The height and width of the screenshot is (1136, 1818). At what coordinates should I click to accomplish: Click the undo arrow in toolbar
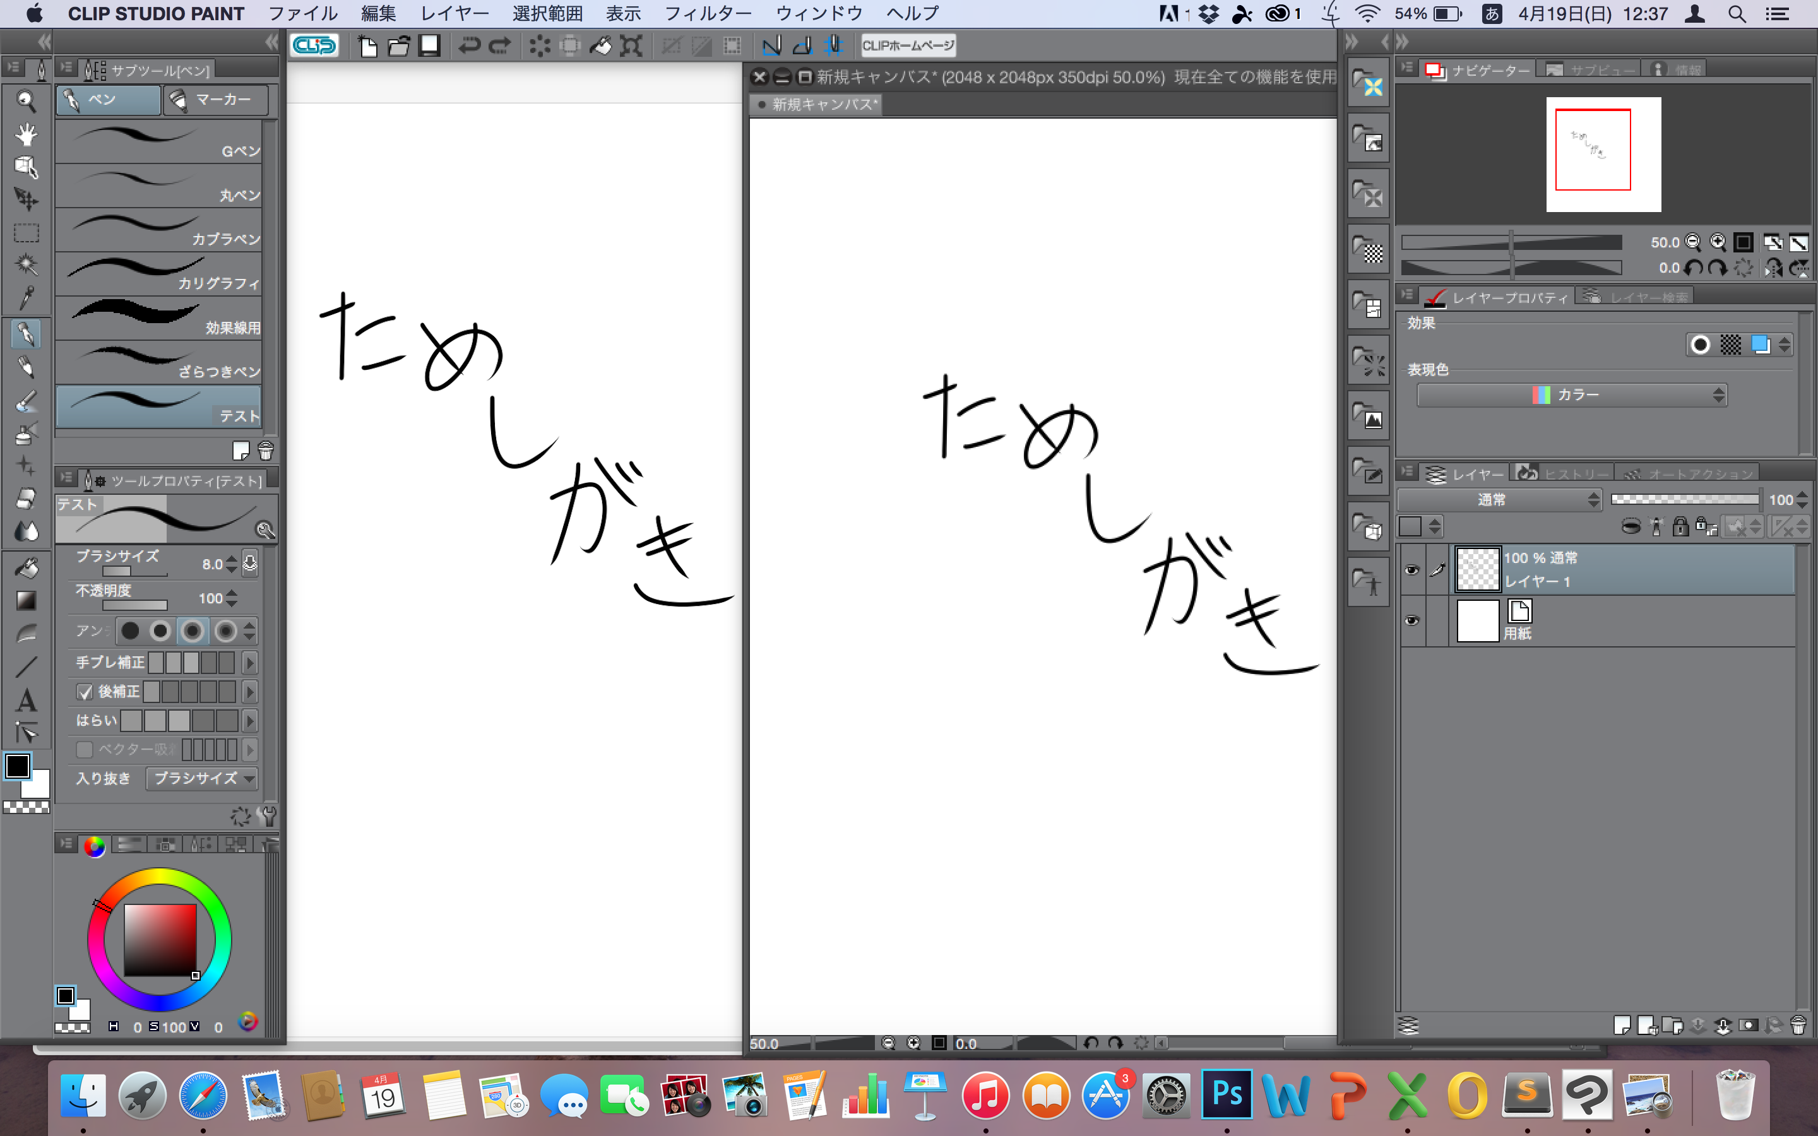pyautogui.click(x=469, y=46)
